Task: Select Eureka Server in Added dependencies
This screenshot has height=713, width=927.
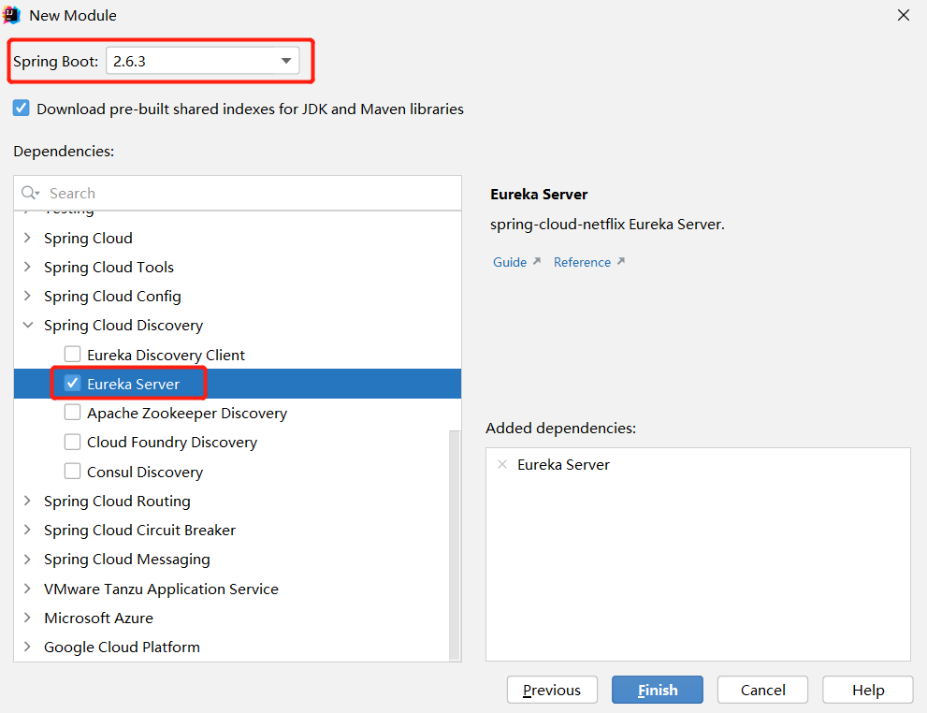Action: [563, 465]
